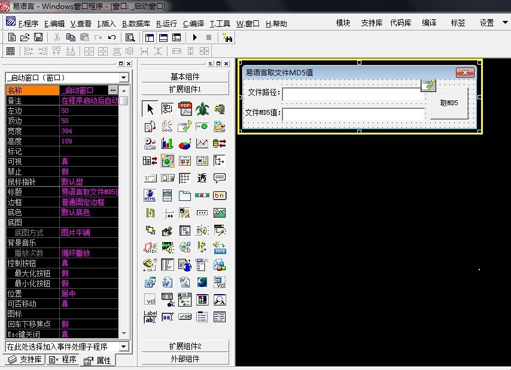This screenshot has width=511, height=370.
Task: Close the component palette panel
Action: [226, 63]
